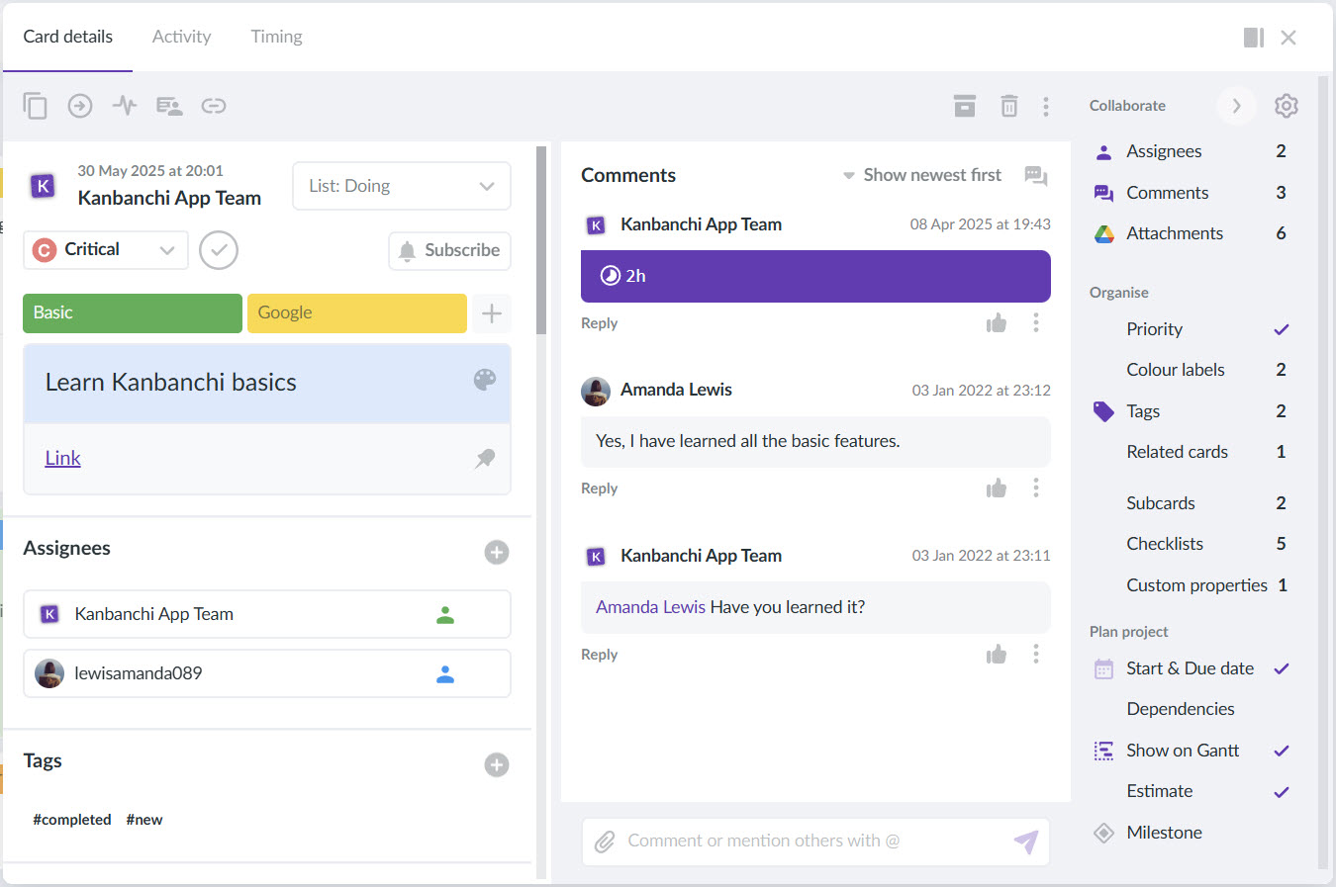
Task: Open the card's three-dot more menu
Action: (x=1046, y=106)
